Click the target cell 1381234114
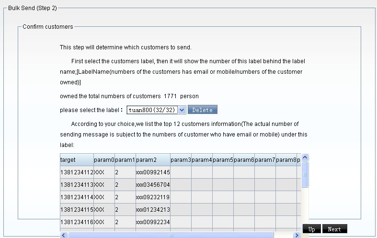The height and width of the screenshot is (238, 377). [x=77, y=197]
